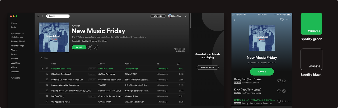Image resolution: width=338 pixels, height=108 pixels.
Task: Open the Championships album link
Action: tap(132, 69)
